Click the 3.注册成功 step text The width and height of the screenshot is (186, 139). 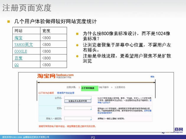[120, 87]
